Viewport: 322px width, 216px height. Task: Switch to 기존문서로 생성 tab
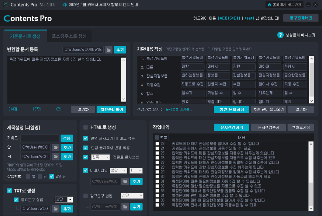(x=25, y=36)
